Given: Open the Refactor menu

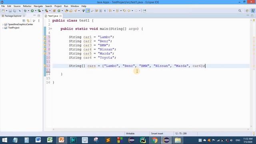Looking at the screenshot, I should tap(27, 6).
